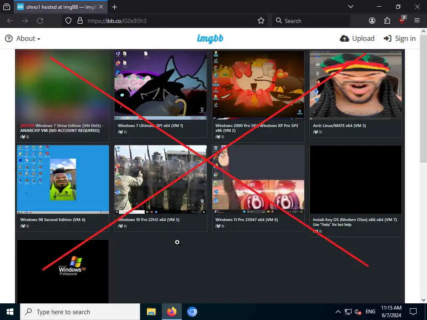Open muted volume tray icon
The width and height of the screenshot is (427, 320).
[x=358, y=312]
